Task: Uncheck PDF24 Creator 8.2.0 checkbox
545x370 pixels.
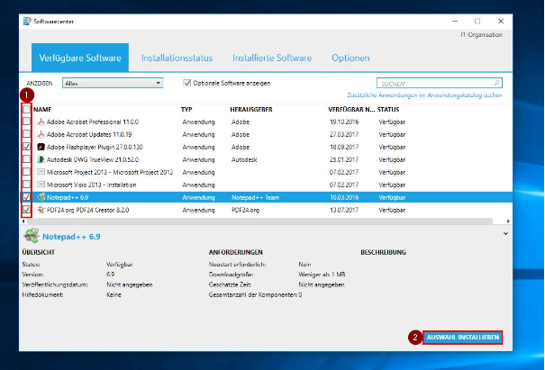Action: [x=26, y=209]
